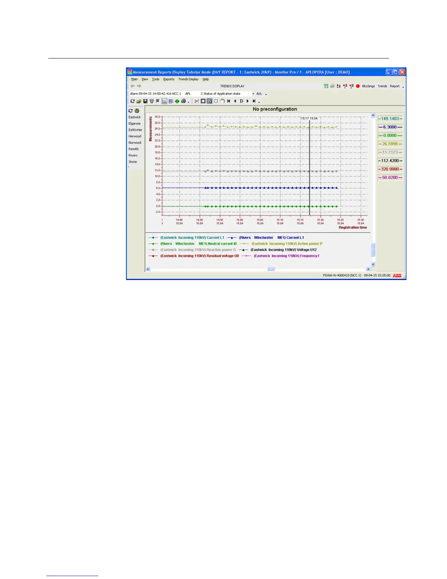The width and height of the screenshot is (447, 579).
Task: Click the sidebar settings gear icon
Action: [x=137, y=111]
